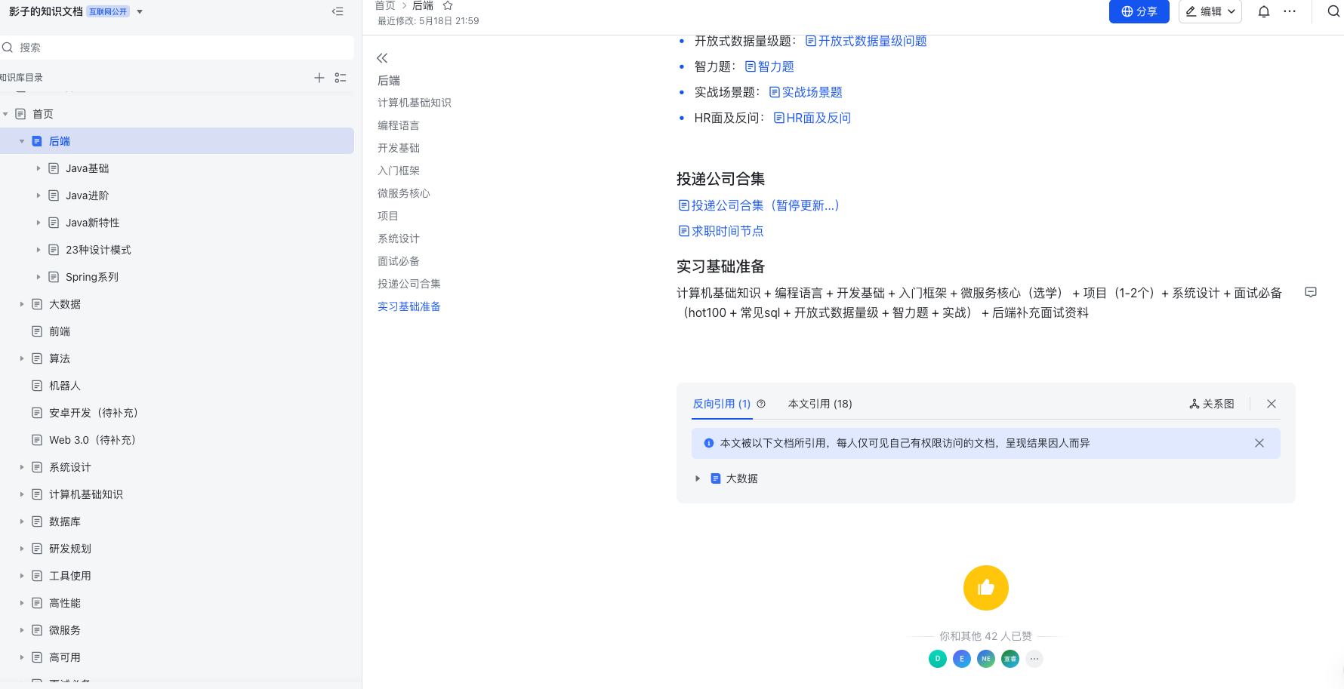The width and height of the screenshot is (1344, 689).
Task: Open comments via the icon beside 实习基础准备
Action: coord(1311,292)
